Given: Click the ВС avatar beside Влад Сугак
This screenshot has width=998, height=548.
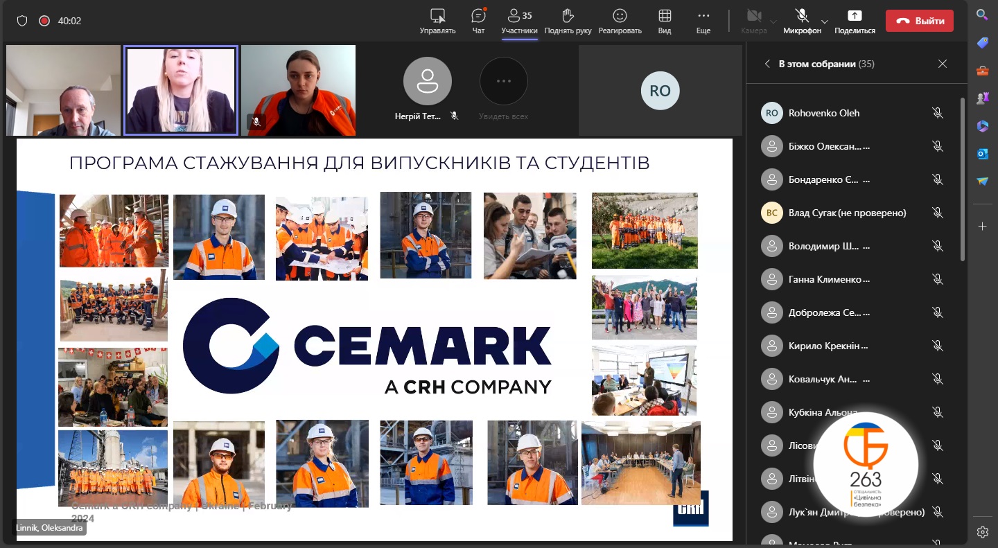Looking at the screenshot, I should pyautogui.click(x=772, y=213).
